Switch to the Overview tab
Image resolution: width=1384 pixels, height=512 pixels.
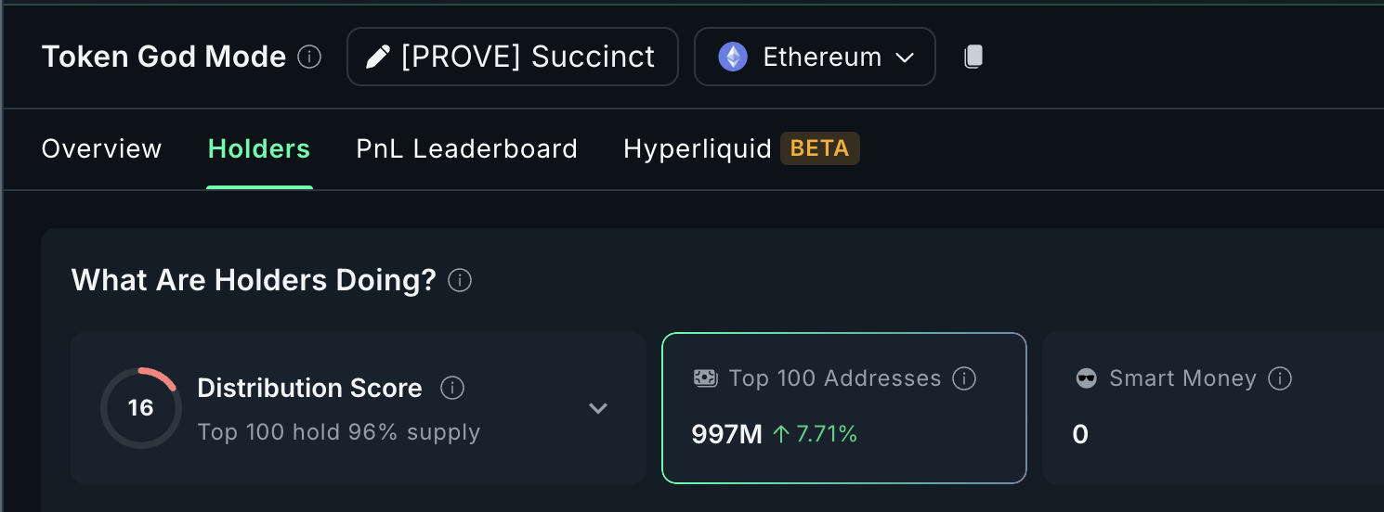click(102, 148)
